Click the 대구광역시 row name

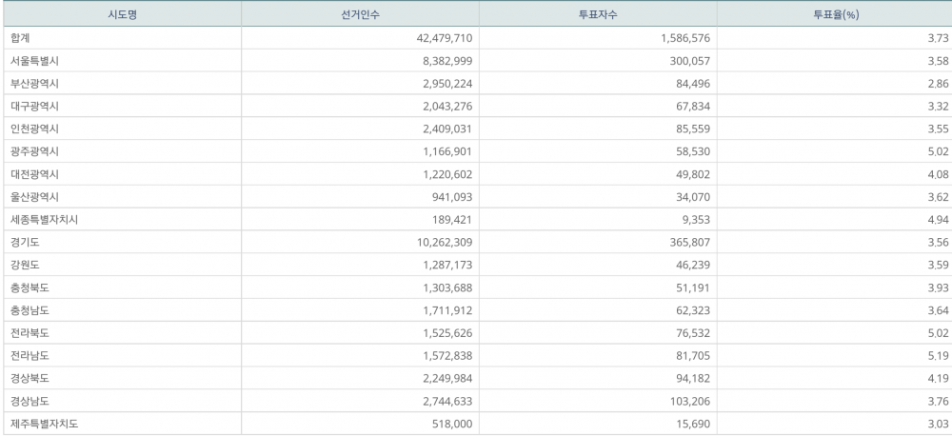pos(35,106)
